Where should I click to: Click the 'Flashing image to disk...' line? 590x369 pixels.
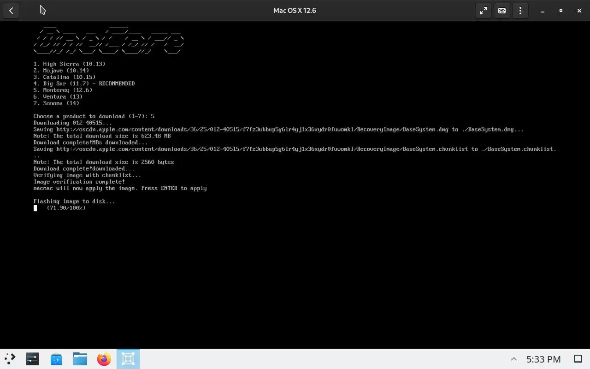[x=74, y=201]
